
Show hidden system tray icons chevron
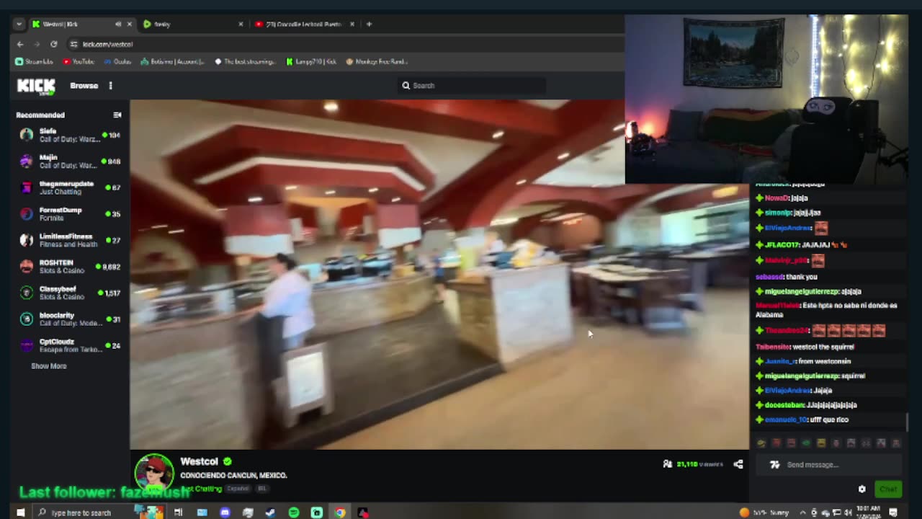tap(803, 513)
